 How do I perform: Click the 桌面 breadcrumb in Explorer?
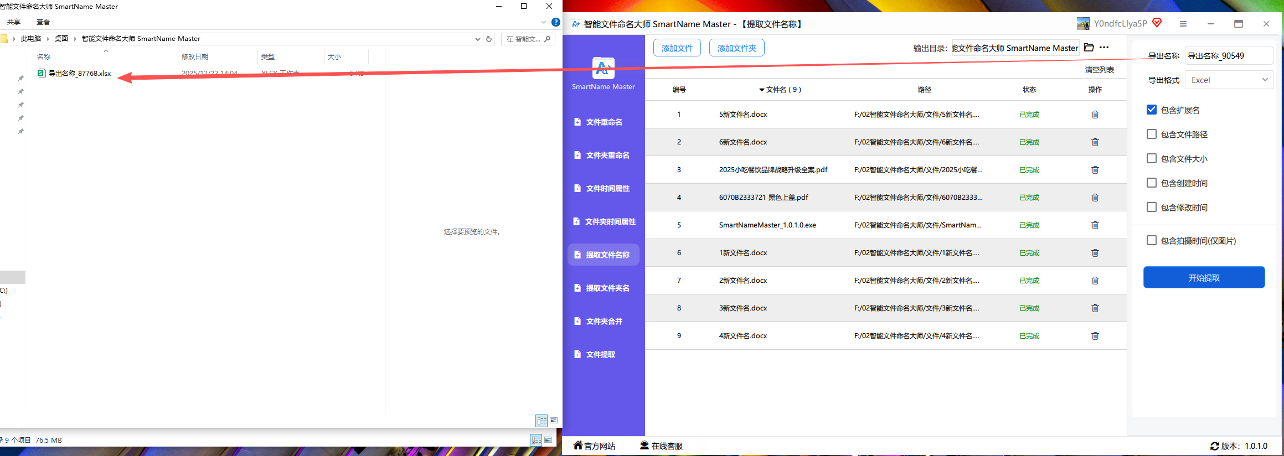click(x=61, y=39)
